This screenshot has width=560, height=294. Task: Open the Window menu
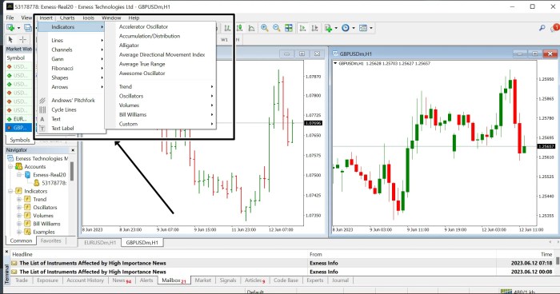111,18
